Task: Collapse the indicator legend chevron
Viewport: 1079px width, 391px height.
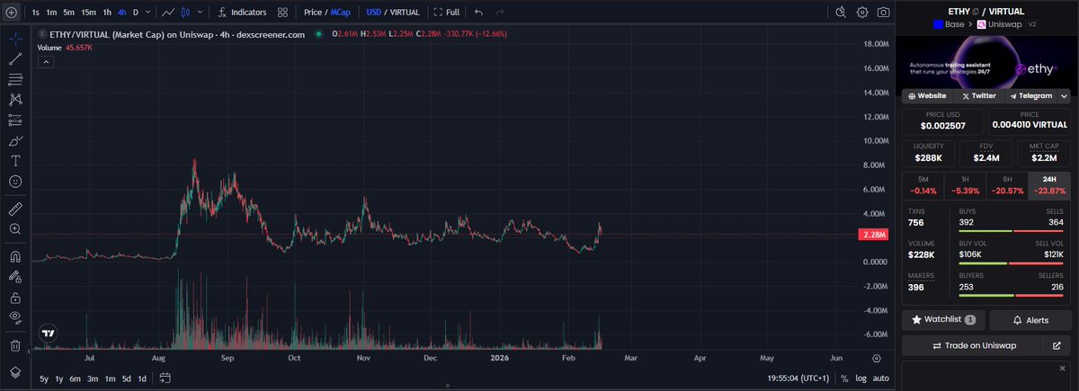Action: pyautogui.click(x=44, y=62)
